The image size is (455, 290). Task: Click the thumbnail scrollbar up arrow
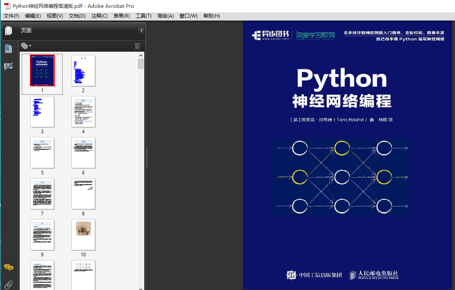[141, 55]
